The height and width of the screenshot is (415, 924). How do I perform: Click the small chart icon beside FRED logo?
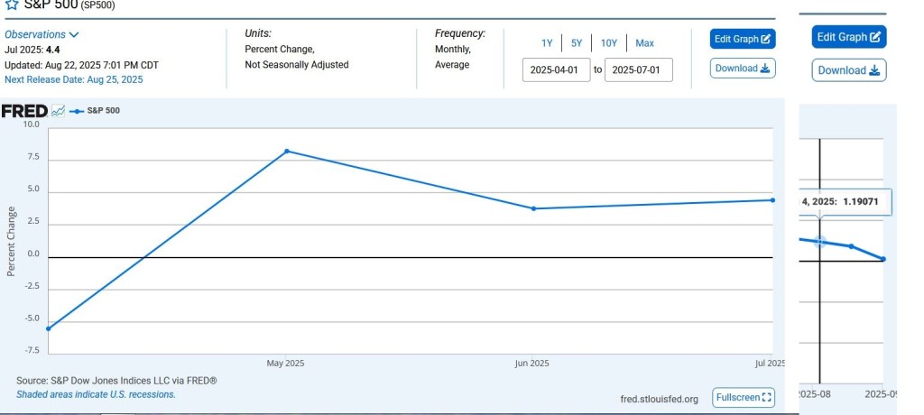[58, 111]
